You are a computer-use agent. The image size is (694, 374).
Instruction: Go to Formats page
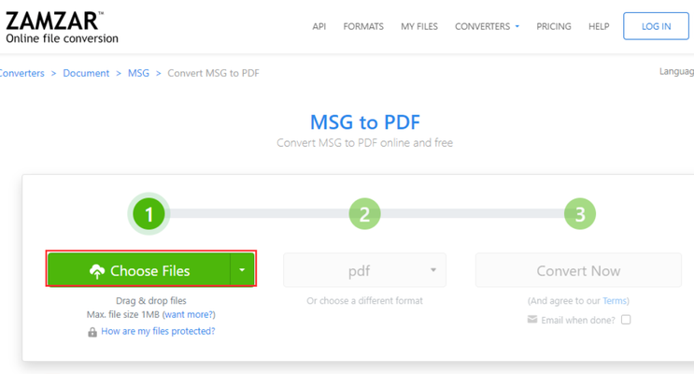[x=363, y=26]
